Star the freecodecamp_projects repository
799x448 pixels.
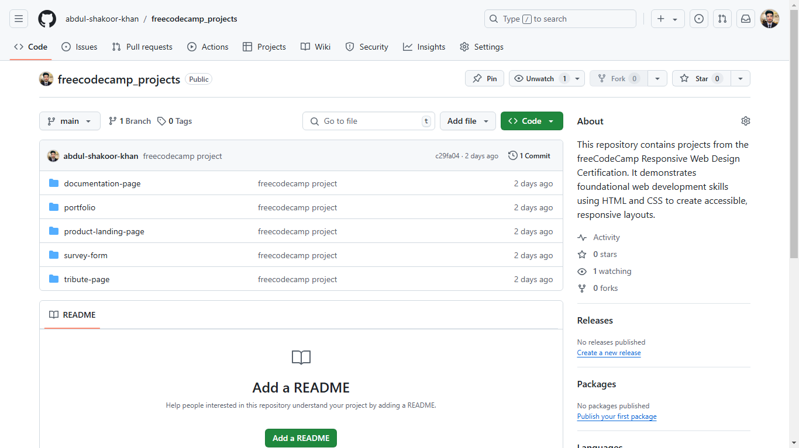tap(701, 79)
